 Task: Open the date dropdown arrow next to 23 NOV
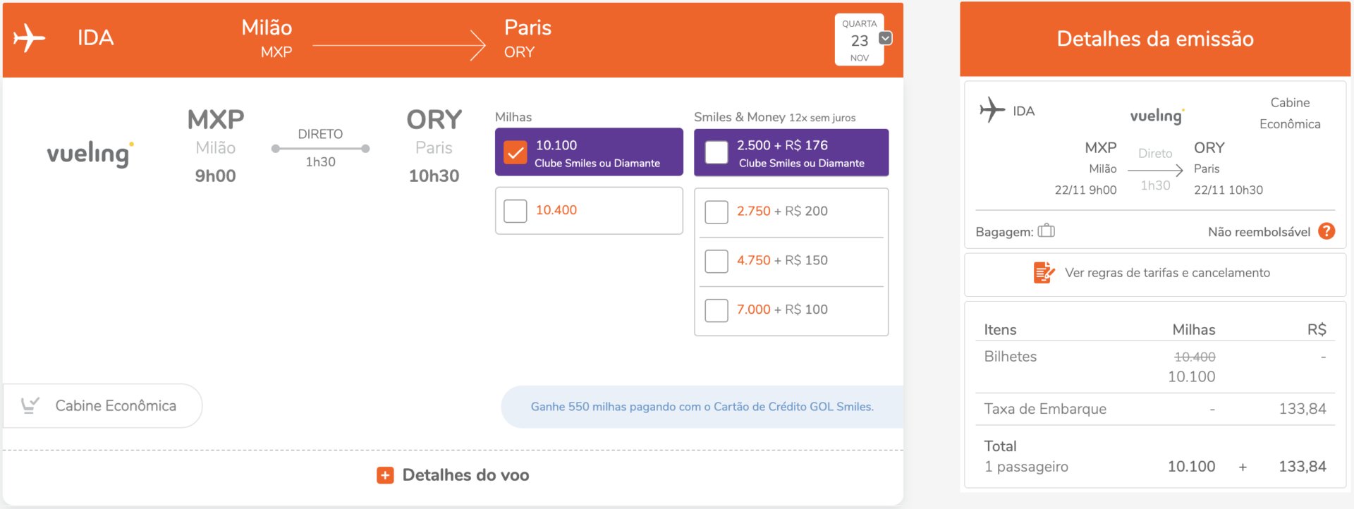tap(886, 38)
